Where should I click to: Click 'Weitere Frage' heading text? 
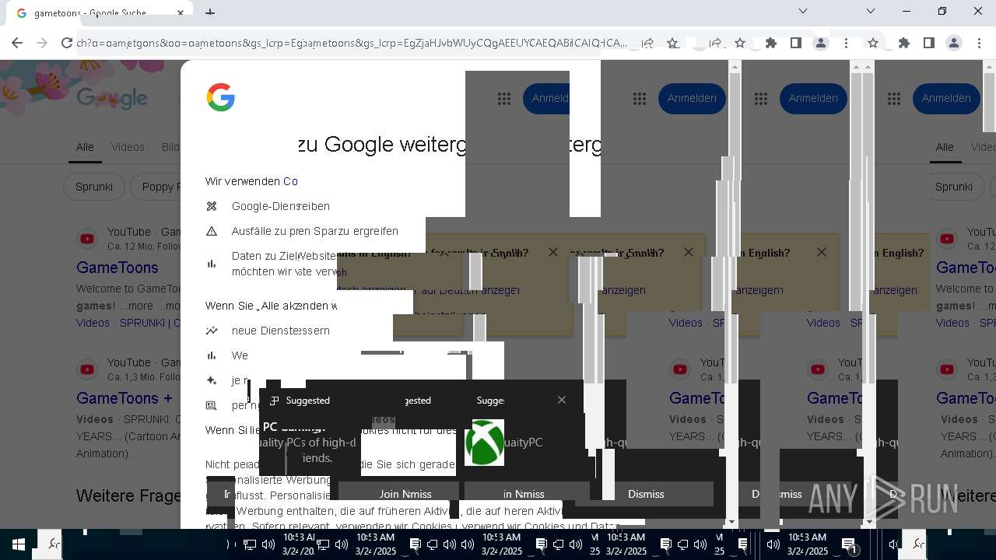(128, 495)
